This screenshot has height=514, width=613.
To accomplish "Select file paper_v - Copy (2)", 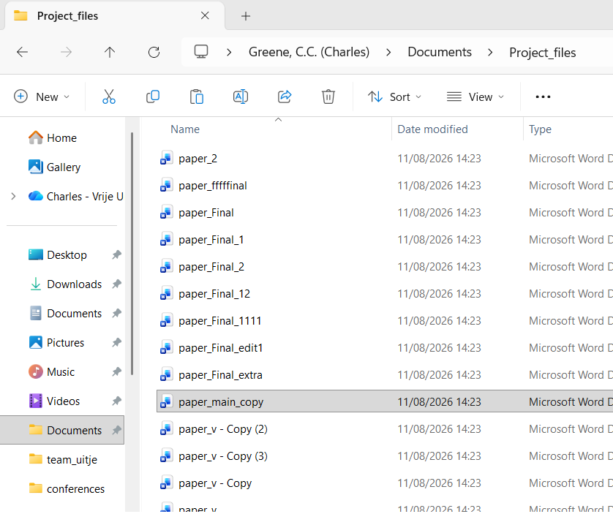I will pyautogui.click(x=223, y=429).
